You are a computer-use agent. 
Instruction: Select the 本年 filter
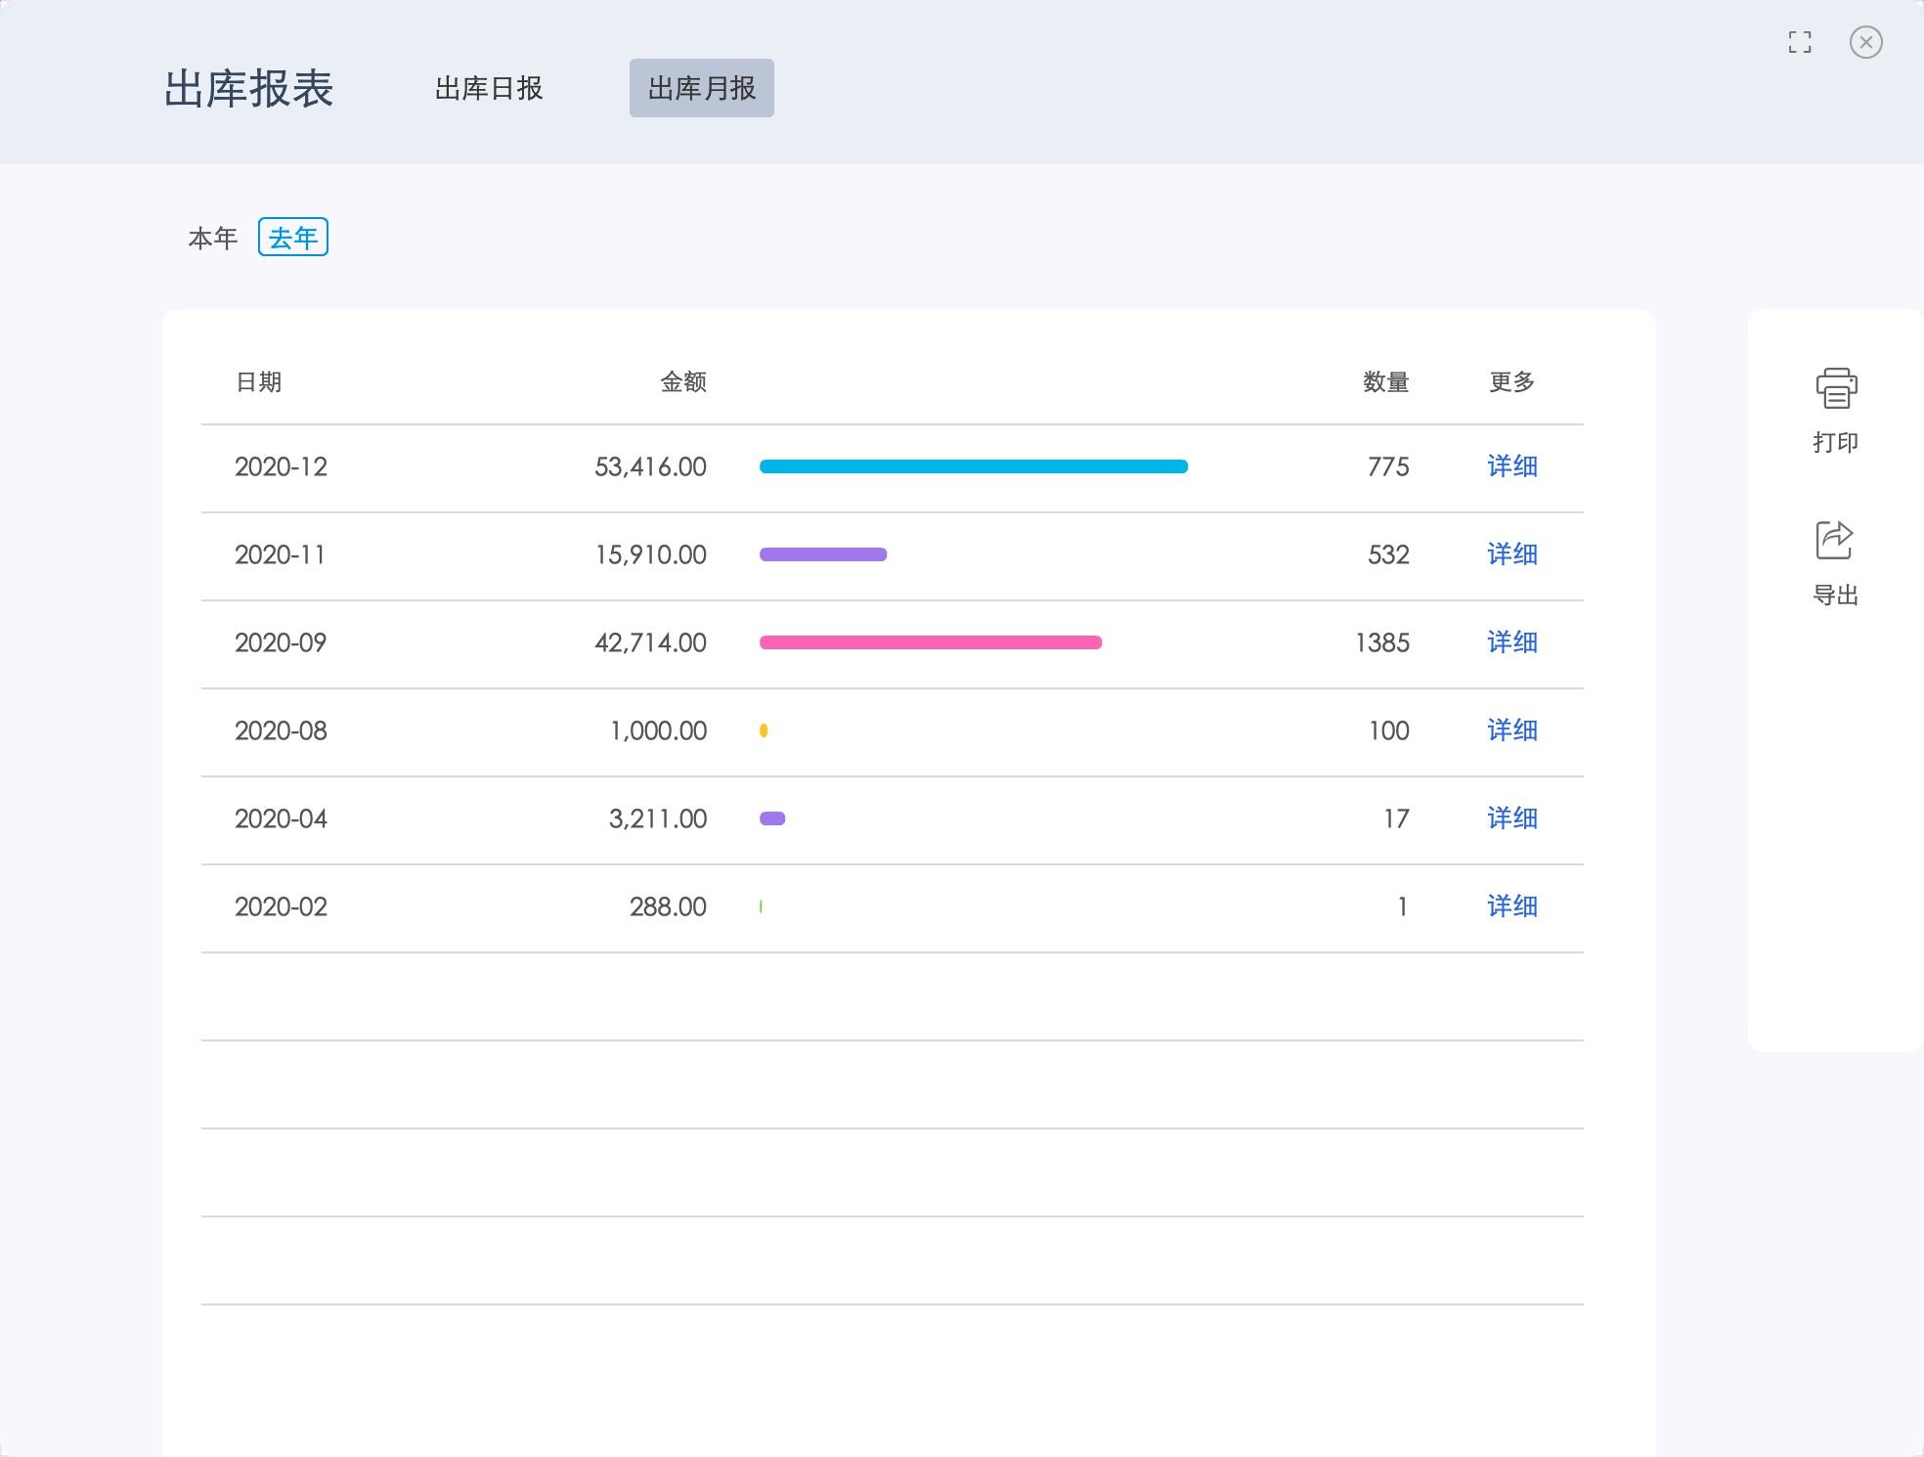213,238
